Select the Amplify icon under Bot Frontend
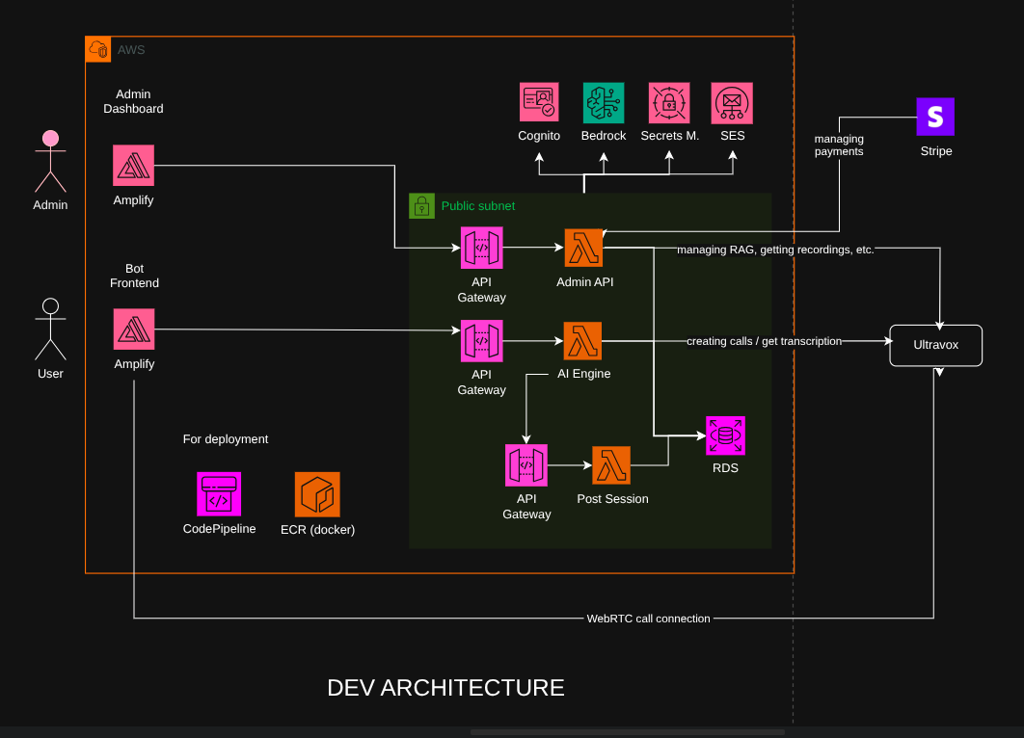 133,328
